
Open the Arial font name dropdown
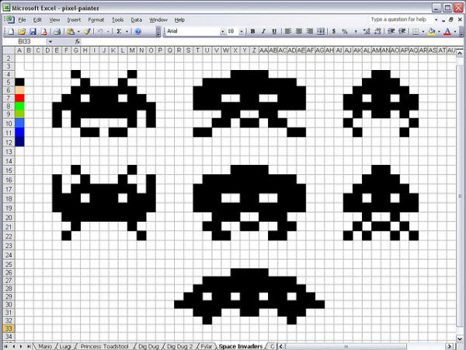tap(221, 32)
